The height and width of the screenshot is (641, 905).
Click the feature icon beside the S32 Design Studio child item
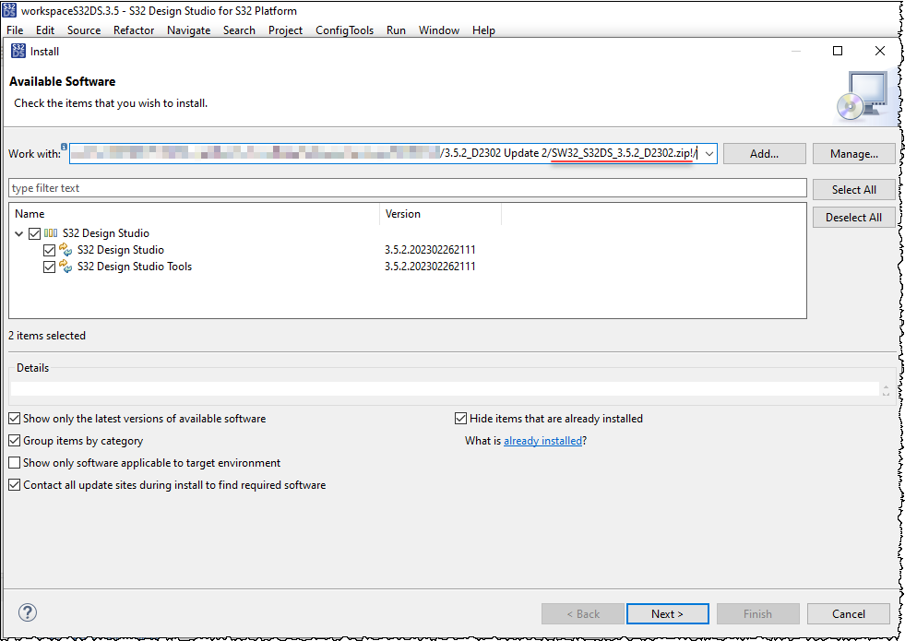(65, 250)
